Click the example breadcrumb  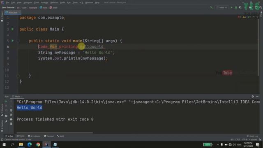(x=33, y=7)
